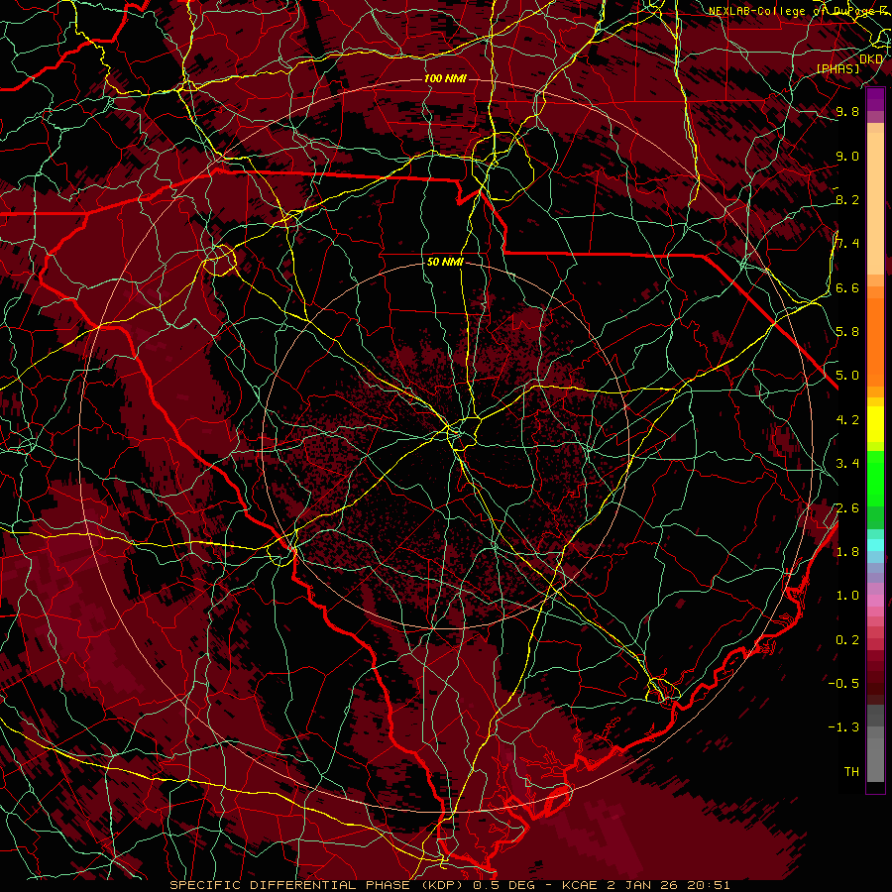
Task: Click the purple swatch at the top of the color bar
Action: 875,99
